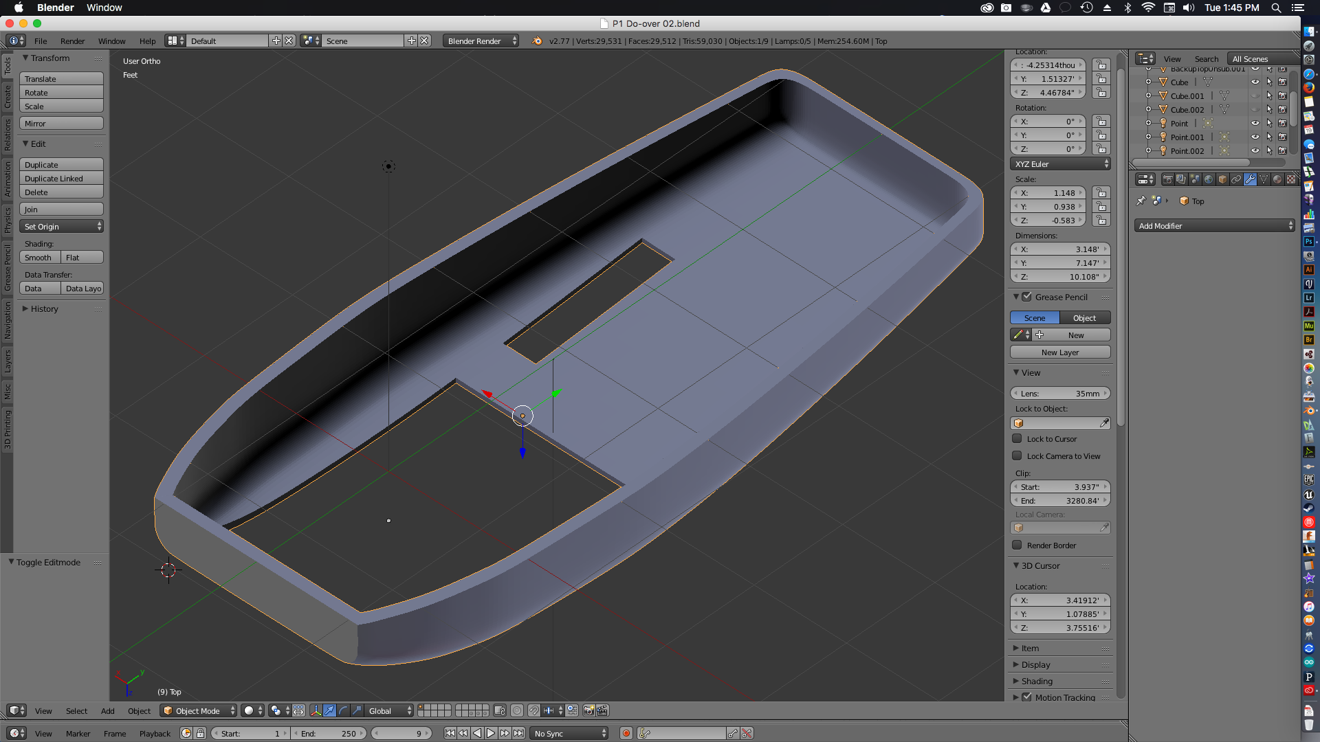Screen dimensions: 1320x742
Task: Click the timeline End frame field
Action: click(329, 733)
